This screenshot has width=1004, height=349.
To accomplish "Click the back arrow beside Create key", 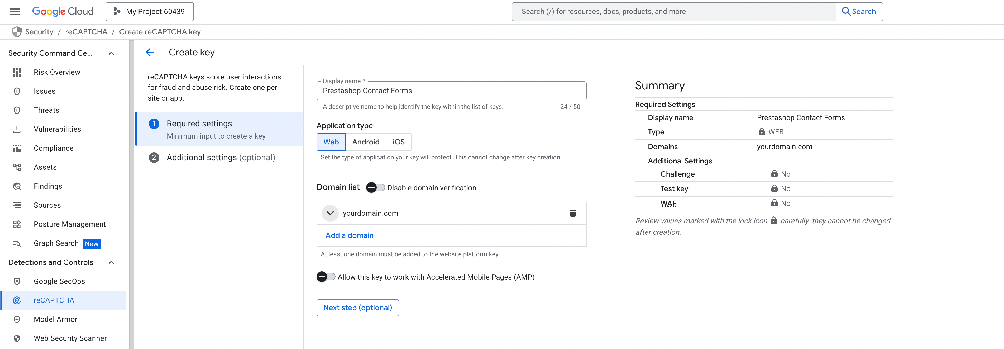I will [x=150, y=52].
